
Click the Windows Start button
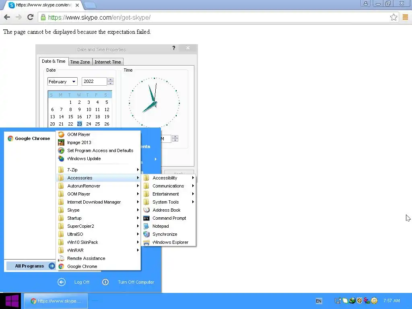(x=10, y=301)
